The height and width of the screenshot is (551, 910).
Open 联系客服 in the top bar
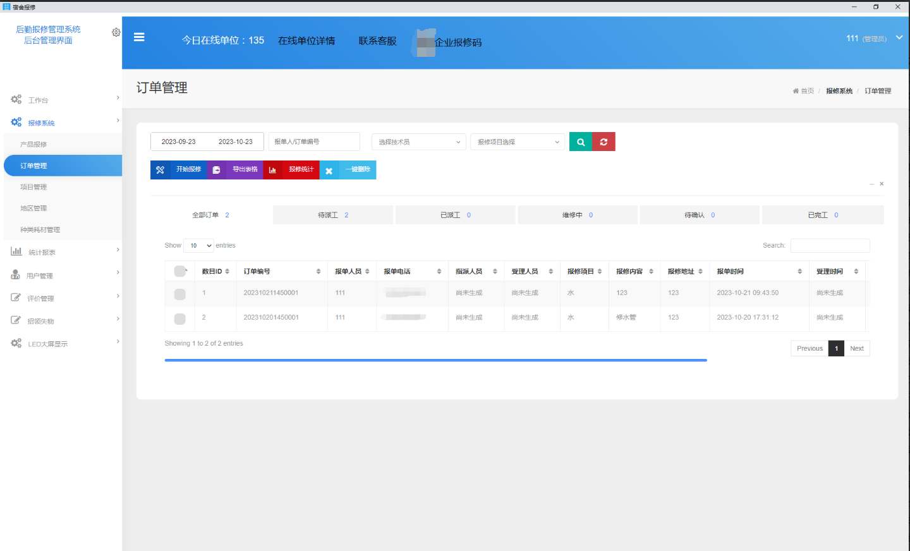(377, 40)
